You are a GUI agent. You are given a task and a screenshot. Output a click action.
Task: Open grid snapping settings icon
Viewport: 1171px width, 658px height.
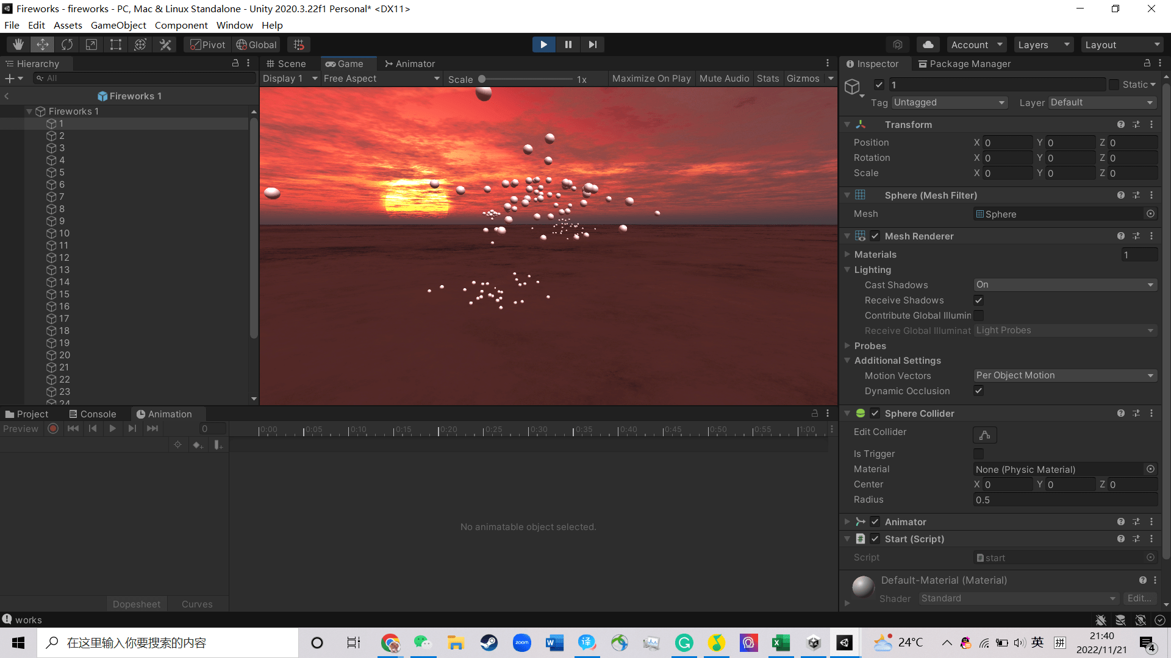298,44
